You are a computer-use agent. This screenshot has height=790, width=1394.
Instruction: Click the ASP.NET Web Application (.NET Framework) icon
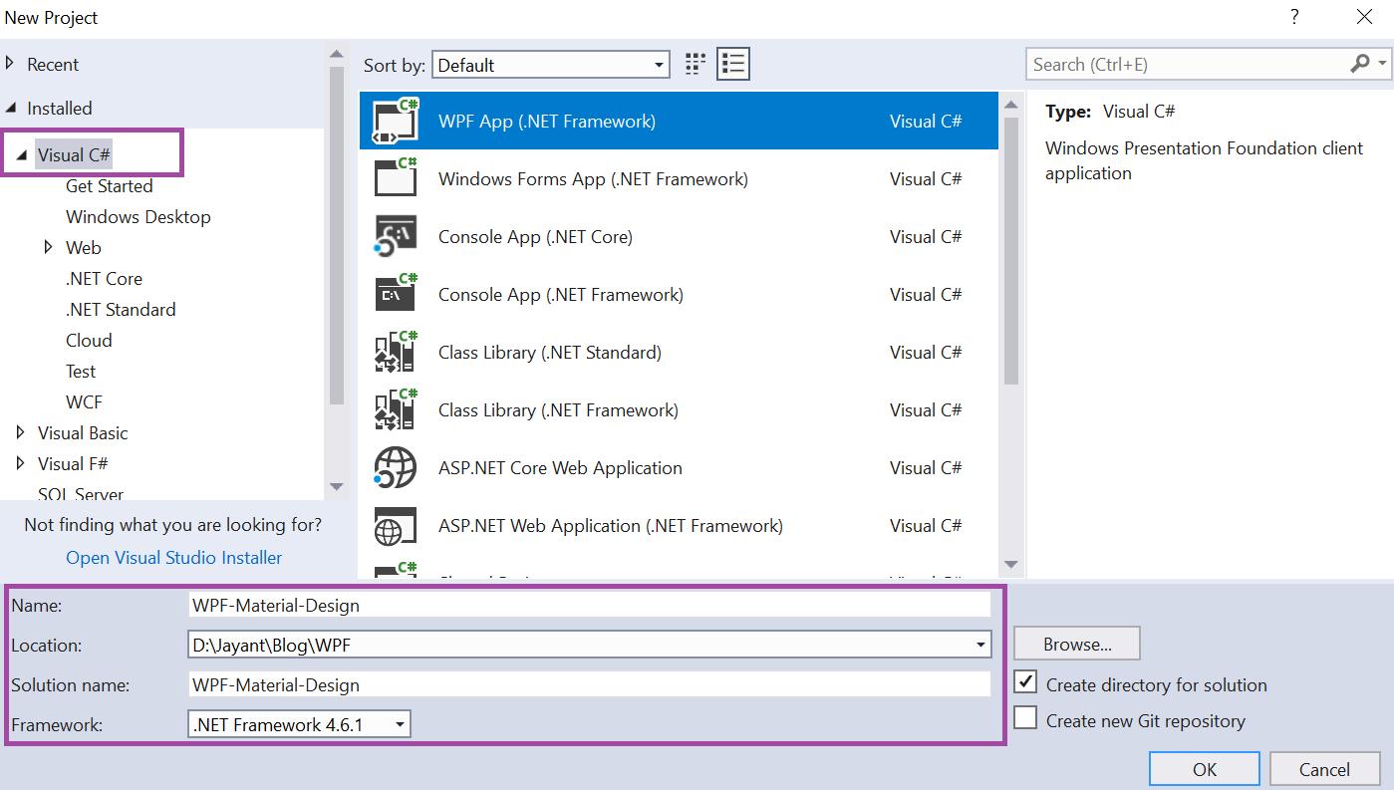[396, 526]
